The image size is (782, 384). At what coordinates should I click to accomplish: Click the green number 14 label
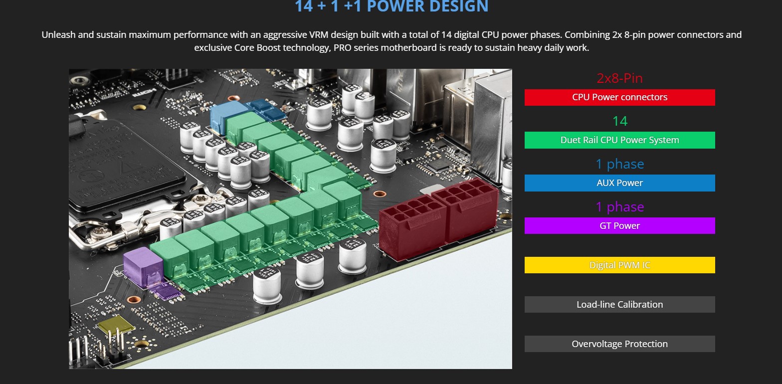point(619,121)
